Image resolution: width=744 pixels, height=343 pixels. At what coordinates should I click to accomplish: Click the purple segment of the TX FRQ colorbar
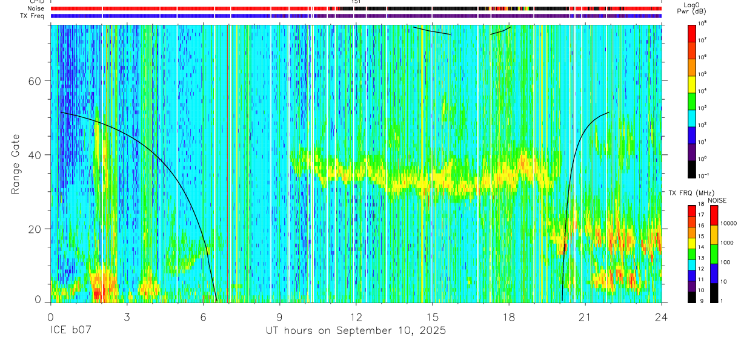click(692, 287)
